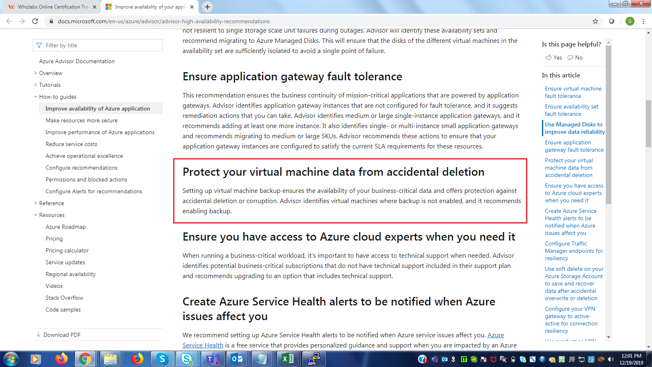Screen dimensions: 652x367
Task: Open Outlook from the taskbar
Action: click(237, 359)
